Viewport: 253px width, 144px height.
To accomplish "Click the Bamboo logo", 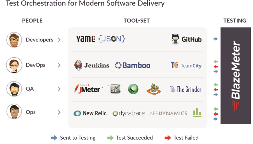I will coord(133,65).
